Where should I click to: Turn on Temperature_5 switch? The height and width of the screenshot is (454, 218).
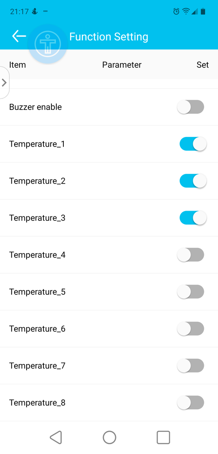click(x=191, y=292)
